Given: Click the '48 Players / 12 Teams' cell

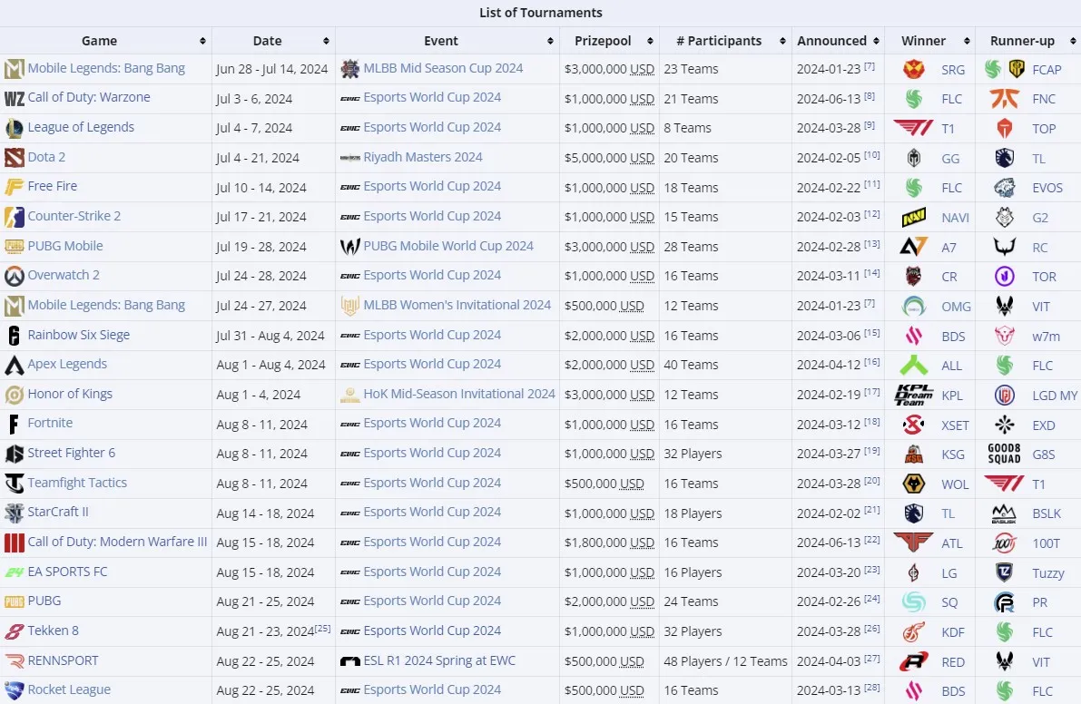Looking at the screenshot, I should (x=725, y=661).
